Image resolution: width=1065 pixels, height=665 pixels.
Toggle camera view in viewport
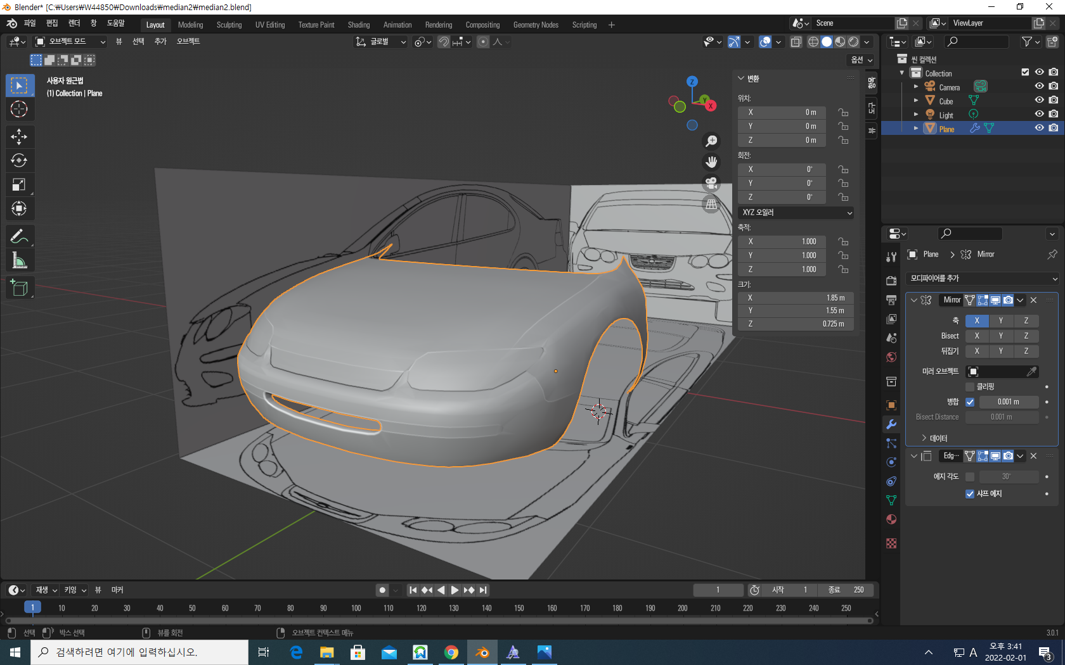711,183
